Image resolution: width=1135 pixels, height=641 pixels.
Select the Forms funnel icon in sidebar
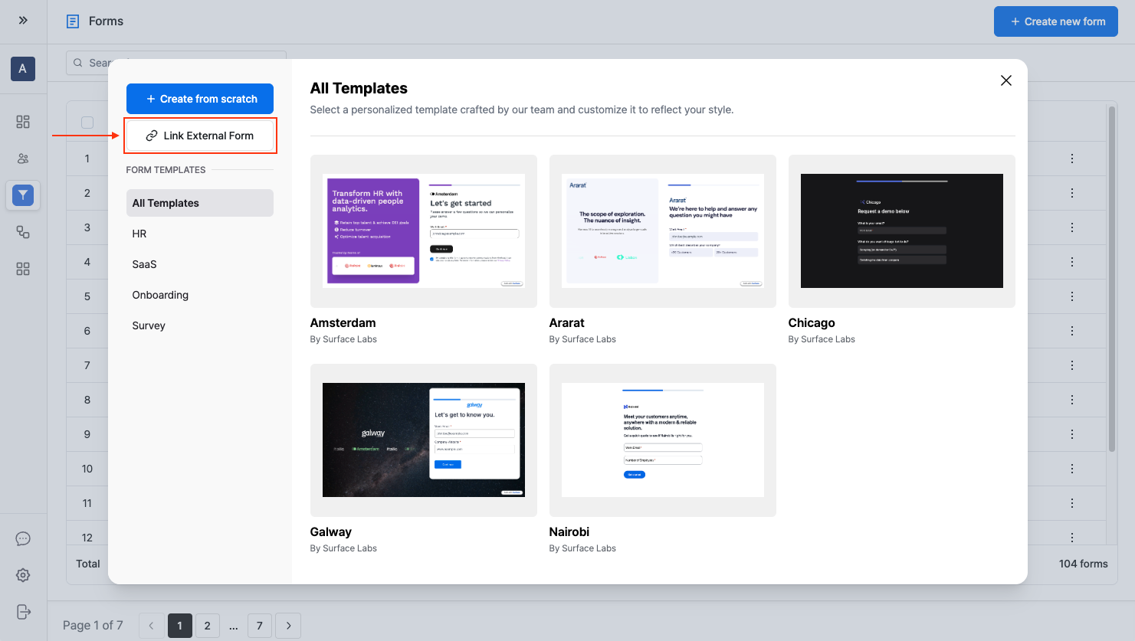(23, 195)
